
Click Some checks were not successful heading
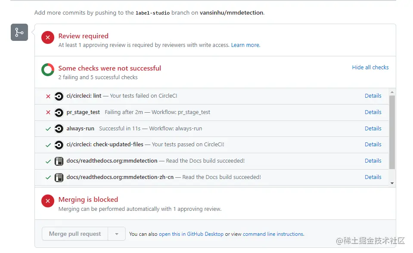click(x=109, y=68)
